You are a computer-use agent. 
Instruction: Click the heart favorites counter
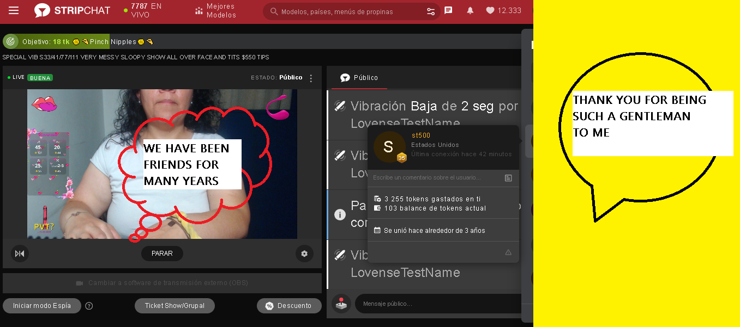click(x=503, y=10)
